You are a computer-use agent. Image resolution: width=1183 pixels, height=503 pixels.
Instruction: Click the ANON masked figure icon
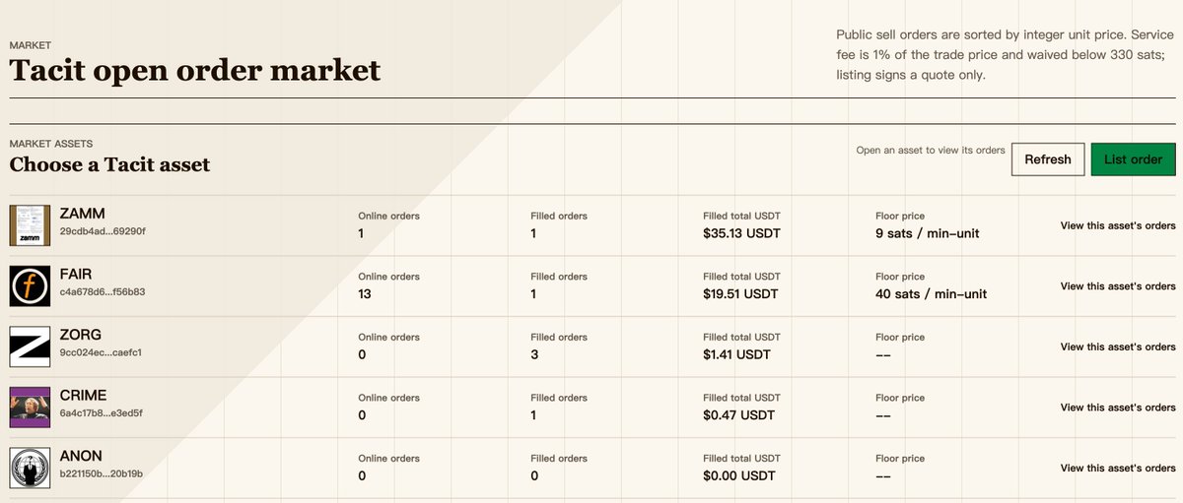click(x=30, y=469)
